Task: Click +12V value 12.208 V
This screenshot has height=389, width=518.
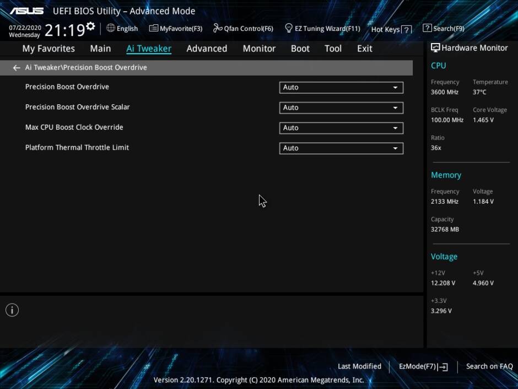Action: click(x=443, y=283)
